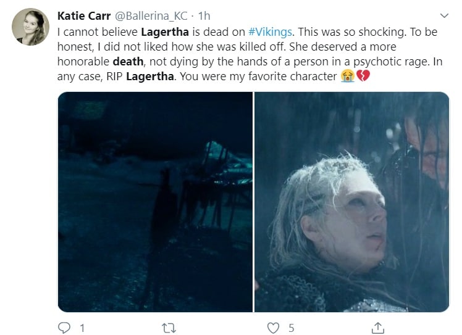Open the #Vikings hashtag
This screenshot has width=462, height=335.
(270, 32)
